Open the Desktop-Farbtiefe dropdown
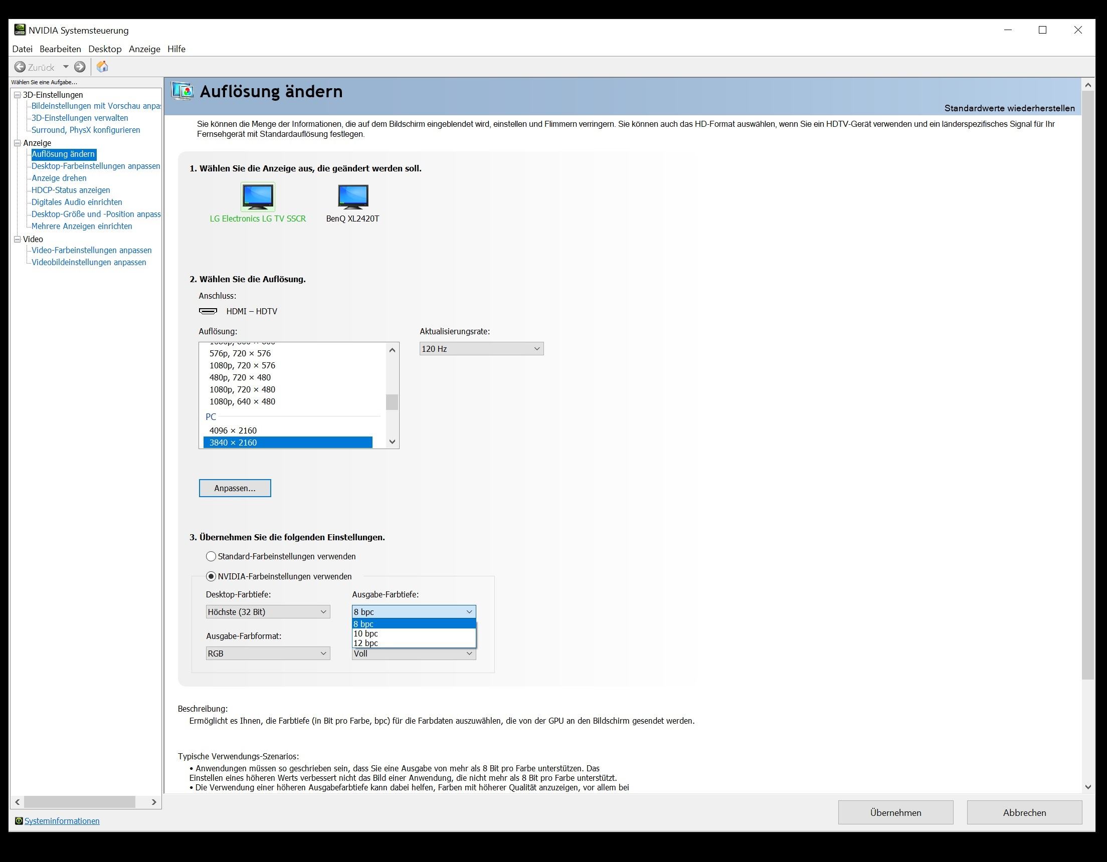Viewport: 1107px width, 862px height. coord(268,611)
